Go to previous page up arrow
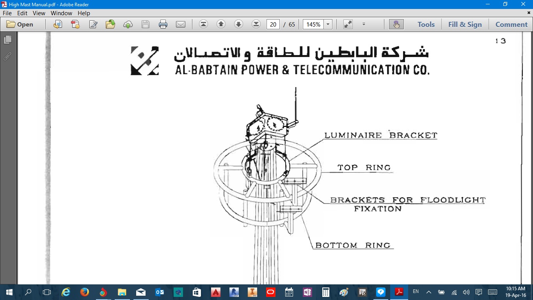Viewport: 533px width, 300px height. tap(221, 24)
